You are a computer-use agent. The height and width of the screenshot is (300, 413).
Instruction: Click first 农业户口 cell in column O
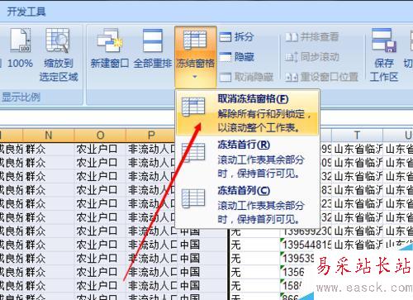pyautogui.click(x=100, y=149)
